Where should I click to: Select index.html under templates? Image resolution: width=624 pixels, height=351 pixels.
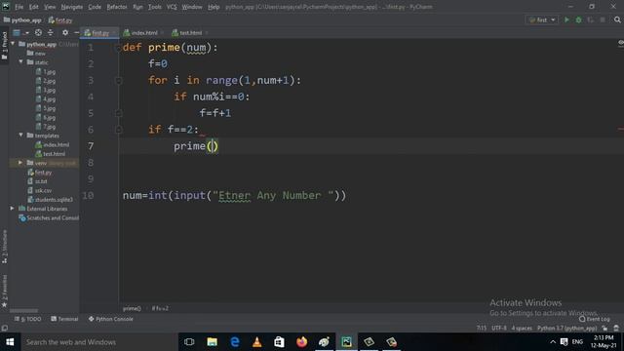(52, 145)
